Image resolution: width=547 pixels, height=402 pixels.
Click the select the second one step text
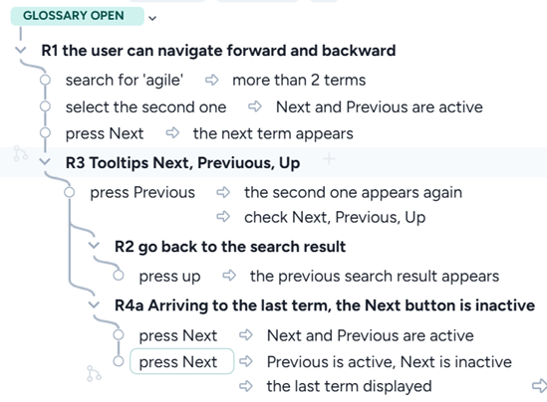[145, 107]
